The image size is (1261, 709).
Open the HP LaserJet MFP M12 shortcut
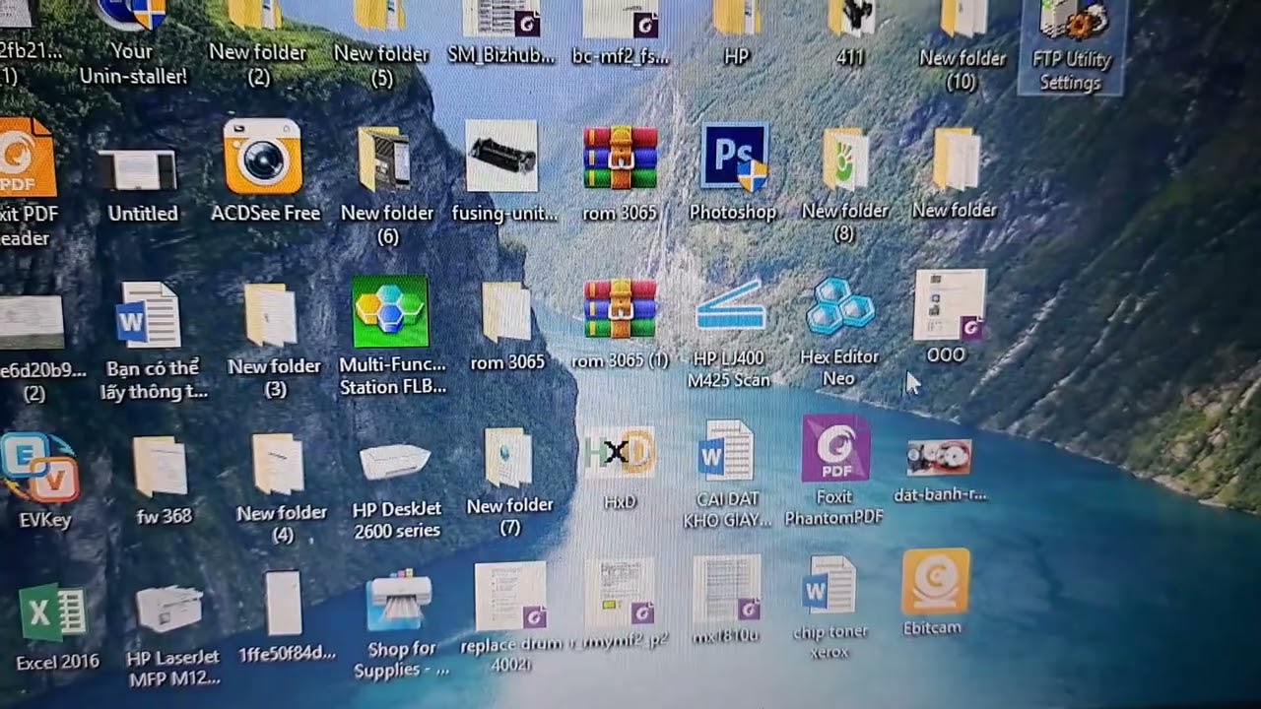click(x=169, y=608)
